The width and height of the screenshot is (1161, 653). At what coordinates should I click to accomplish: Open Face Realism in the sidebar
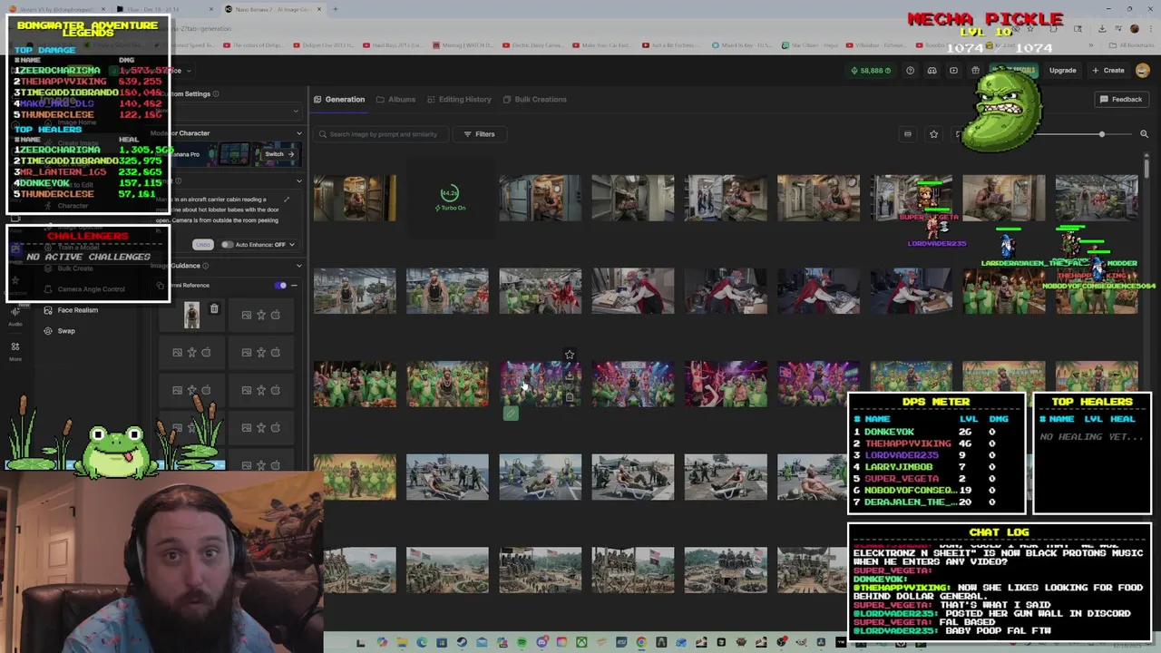[x=70, y=310]
